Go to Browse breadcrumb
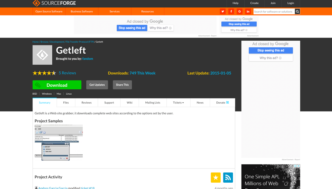The width and height of the screenshot is (332, 189). click(45, 42)
